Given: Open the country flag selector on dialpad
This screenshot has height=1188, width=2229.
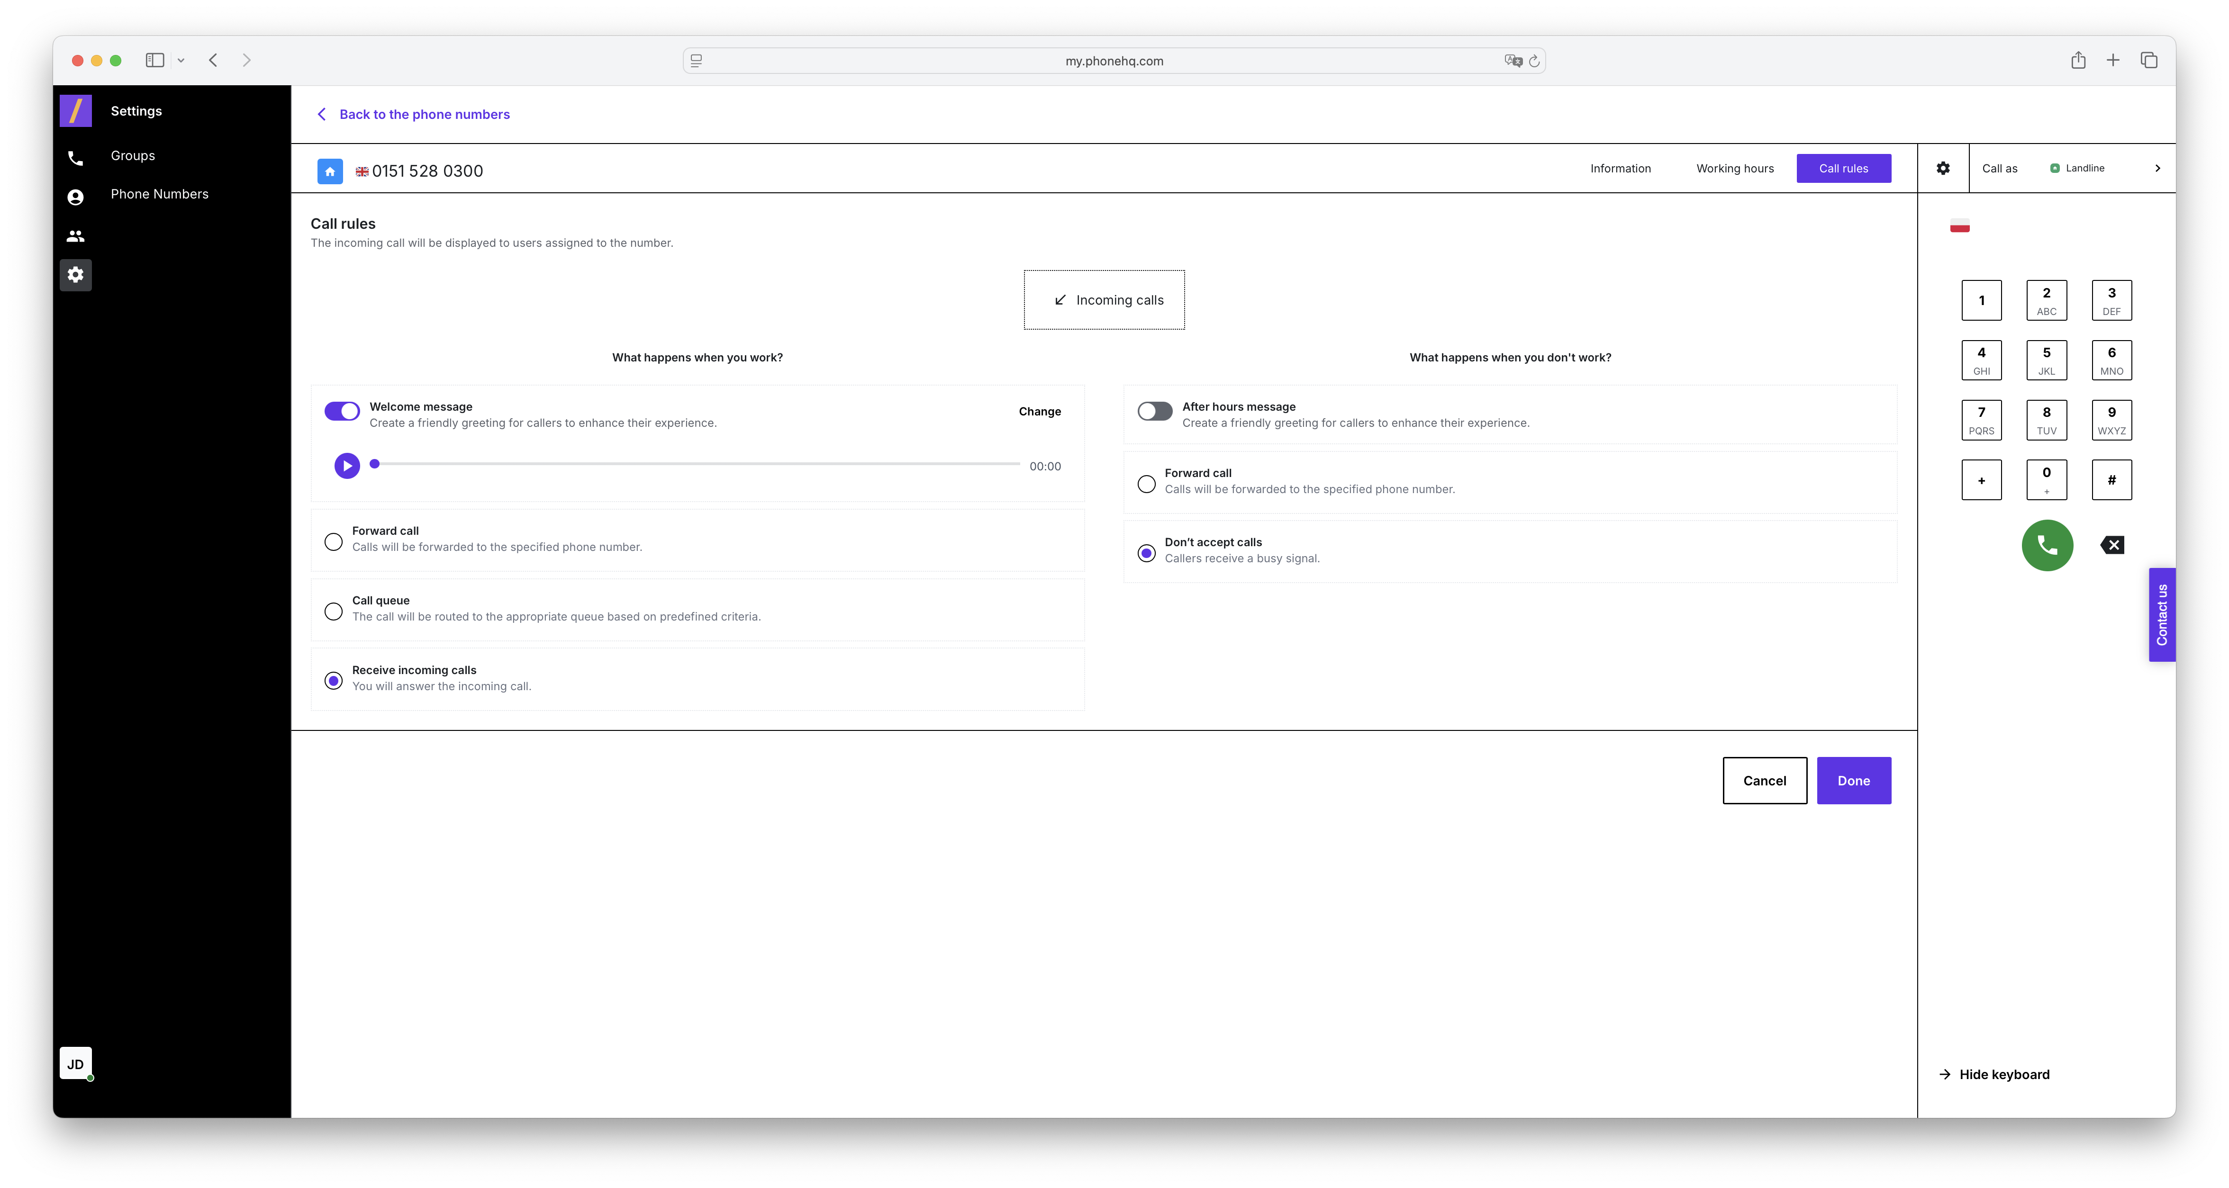Looking at the screenshot, I should pyautogui.click(x=1959, y=227).
